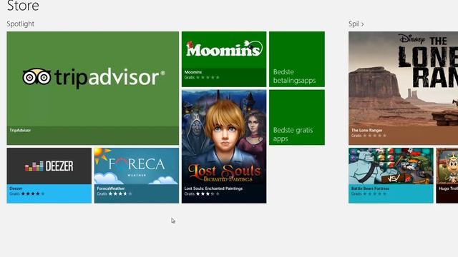This screenshot has width=458, height=257.
Task: Open The Lone Ranger game tile
Action: (403, 88)
